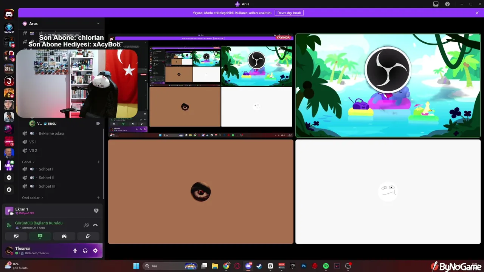Select the Arus server icon in sidebar
This screenshot has height=272, width=484.
tap(9, 165)
